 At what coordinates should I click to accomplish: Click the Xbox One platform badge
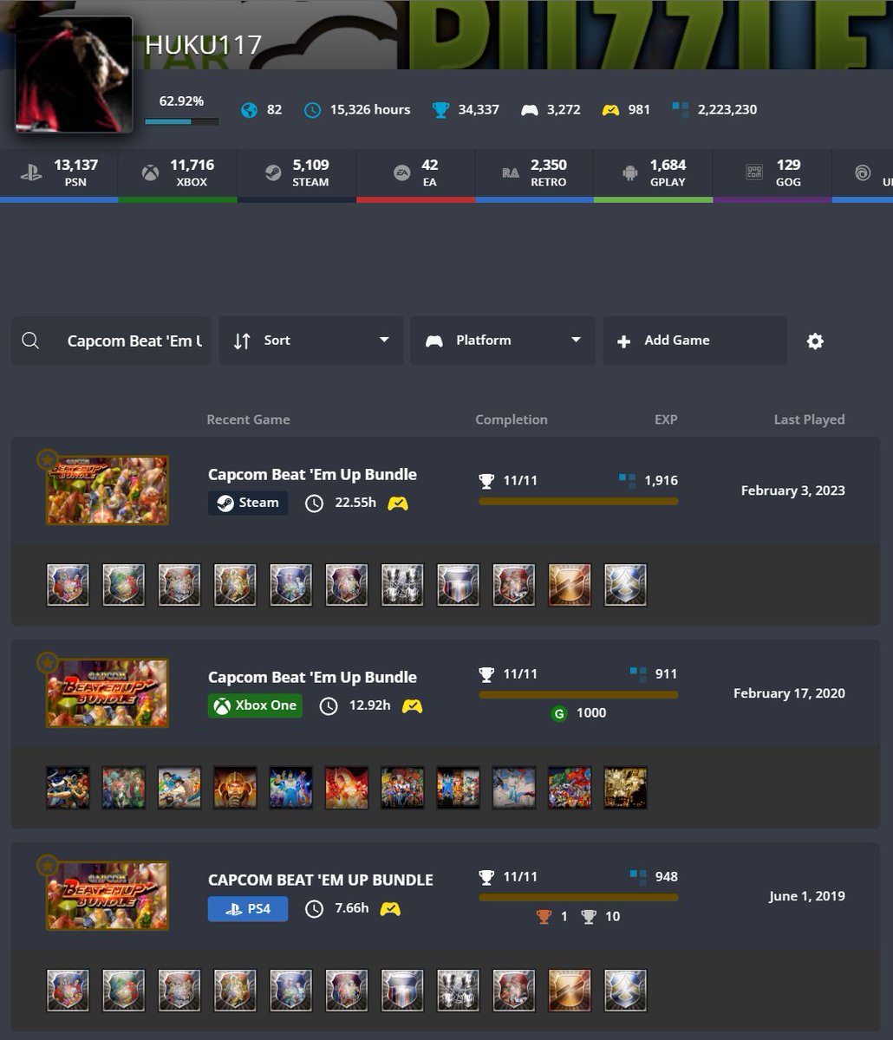pyautogui.click(x=255, y=705)
